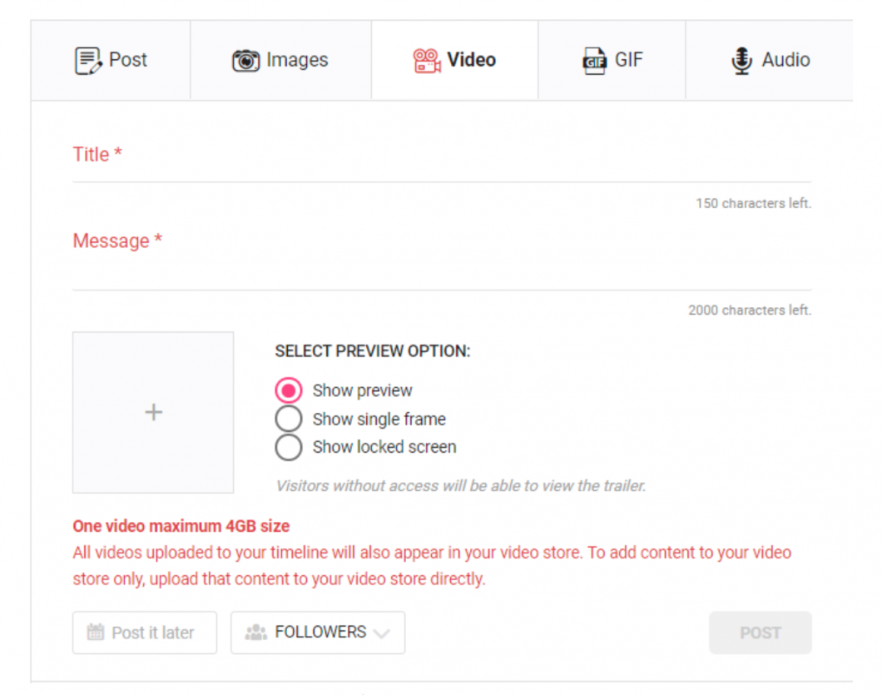Click the POST button

pos(760,632)
